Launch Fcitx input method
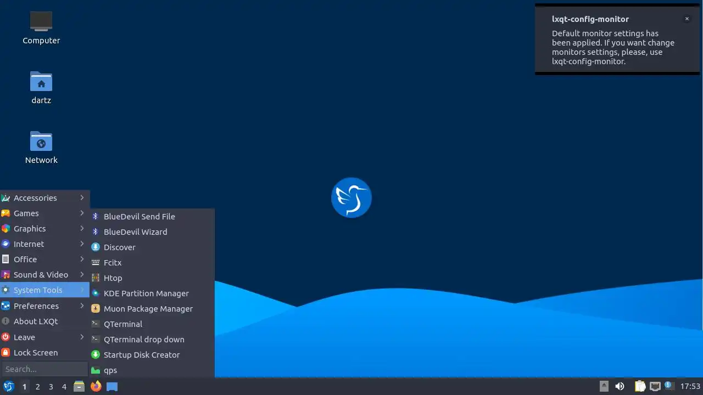 click(152, 262)
